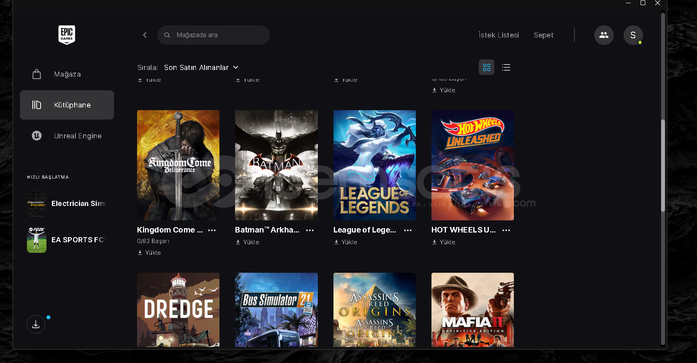
Task: Open League of Legends cover thumbnail
Action: [374, 165]
